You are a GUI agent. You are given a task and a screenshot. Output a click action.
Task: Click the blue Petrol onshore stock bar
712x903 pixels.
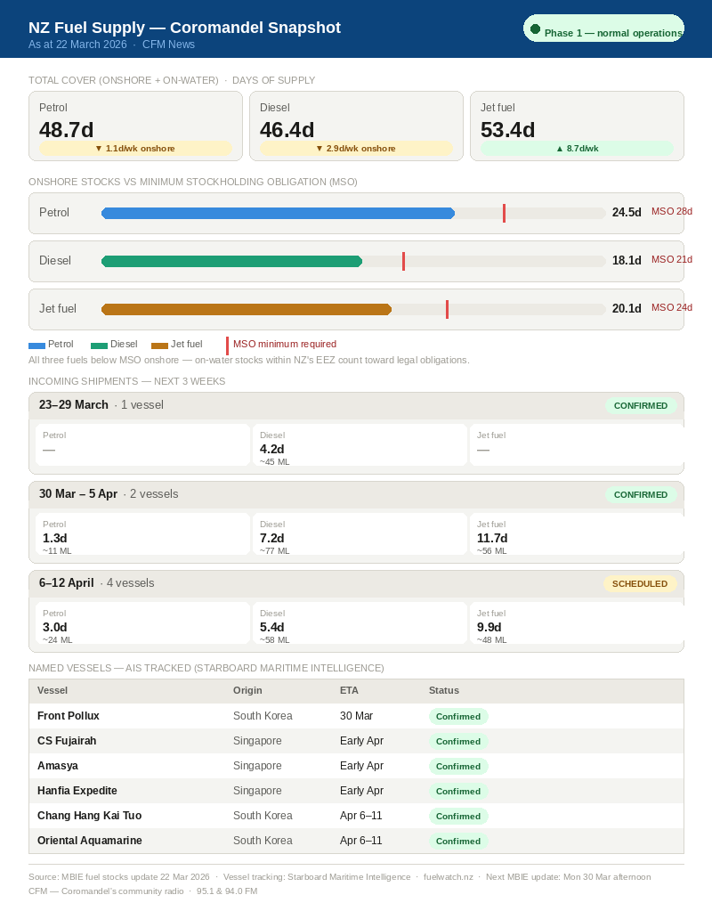(x=278, y=213)
